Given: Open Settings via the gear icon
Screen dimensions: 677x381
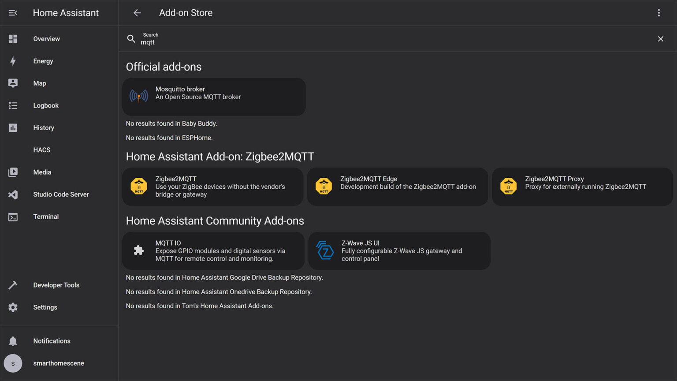Looking at the screenshot, I should pos(13,307).
